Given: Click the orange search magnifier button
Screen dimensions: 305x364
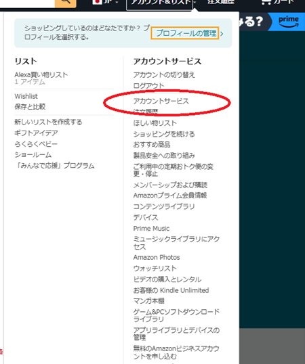Looking at the screenshot, I should (65, 3).
